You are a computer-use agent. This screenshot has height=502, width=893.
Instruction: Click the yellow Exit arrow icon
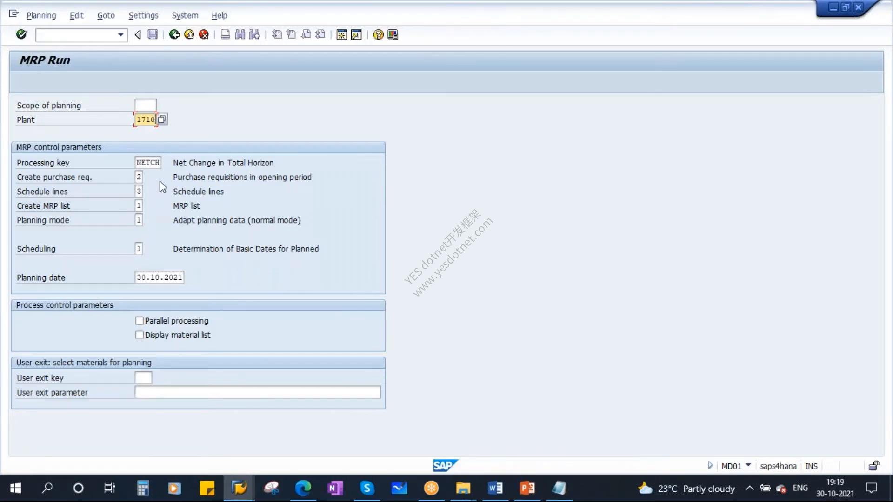click(189, 34)
